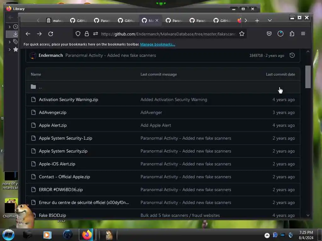Open ERROR #DW6BD36.zip file
The image size is (322, 241).
[x=61, y=190]
